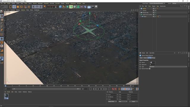Viewport: 190px width, 107px height.
Task: Open the Layout dropdown showing Startup
Action: point(179,3)
